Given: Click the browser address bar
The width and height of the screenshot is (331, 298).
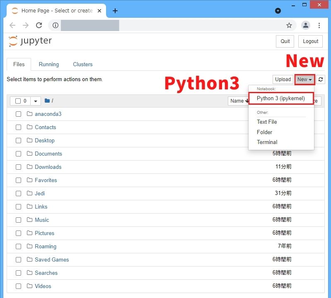Looking at the screenshot, I should click(x=172, y=25).
